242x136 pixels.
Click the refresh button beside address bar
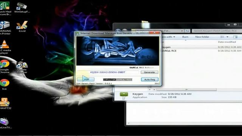click(x=187, y=31)
